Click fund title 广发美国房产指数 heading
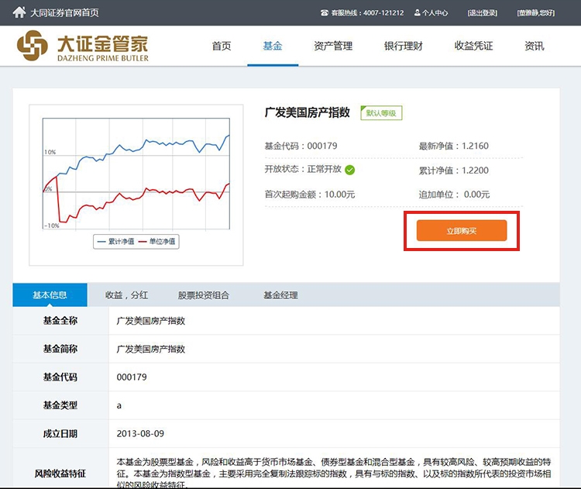 [x=308, y=112]
